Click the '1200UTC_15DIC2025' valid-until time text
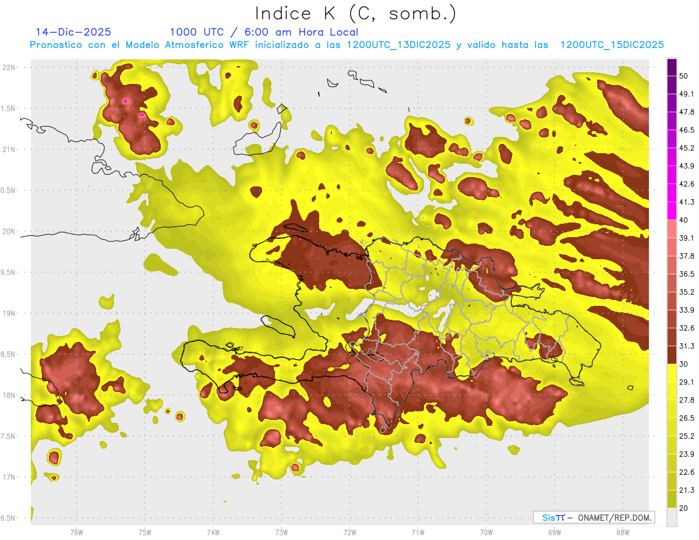The width and height of the screenshot is (699, 540). pyautogui.click(x=612, y=45)
